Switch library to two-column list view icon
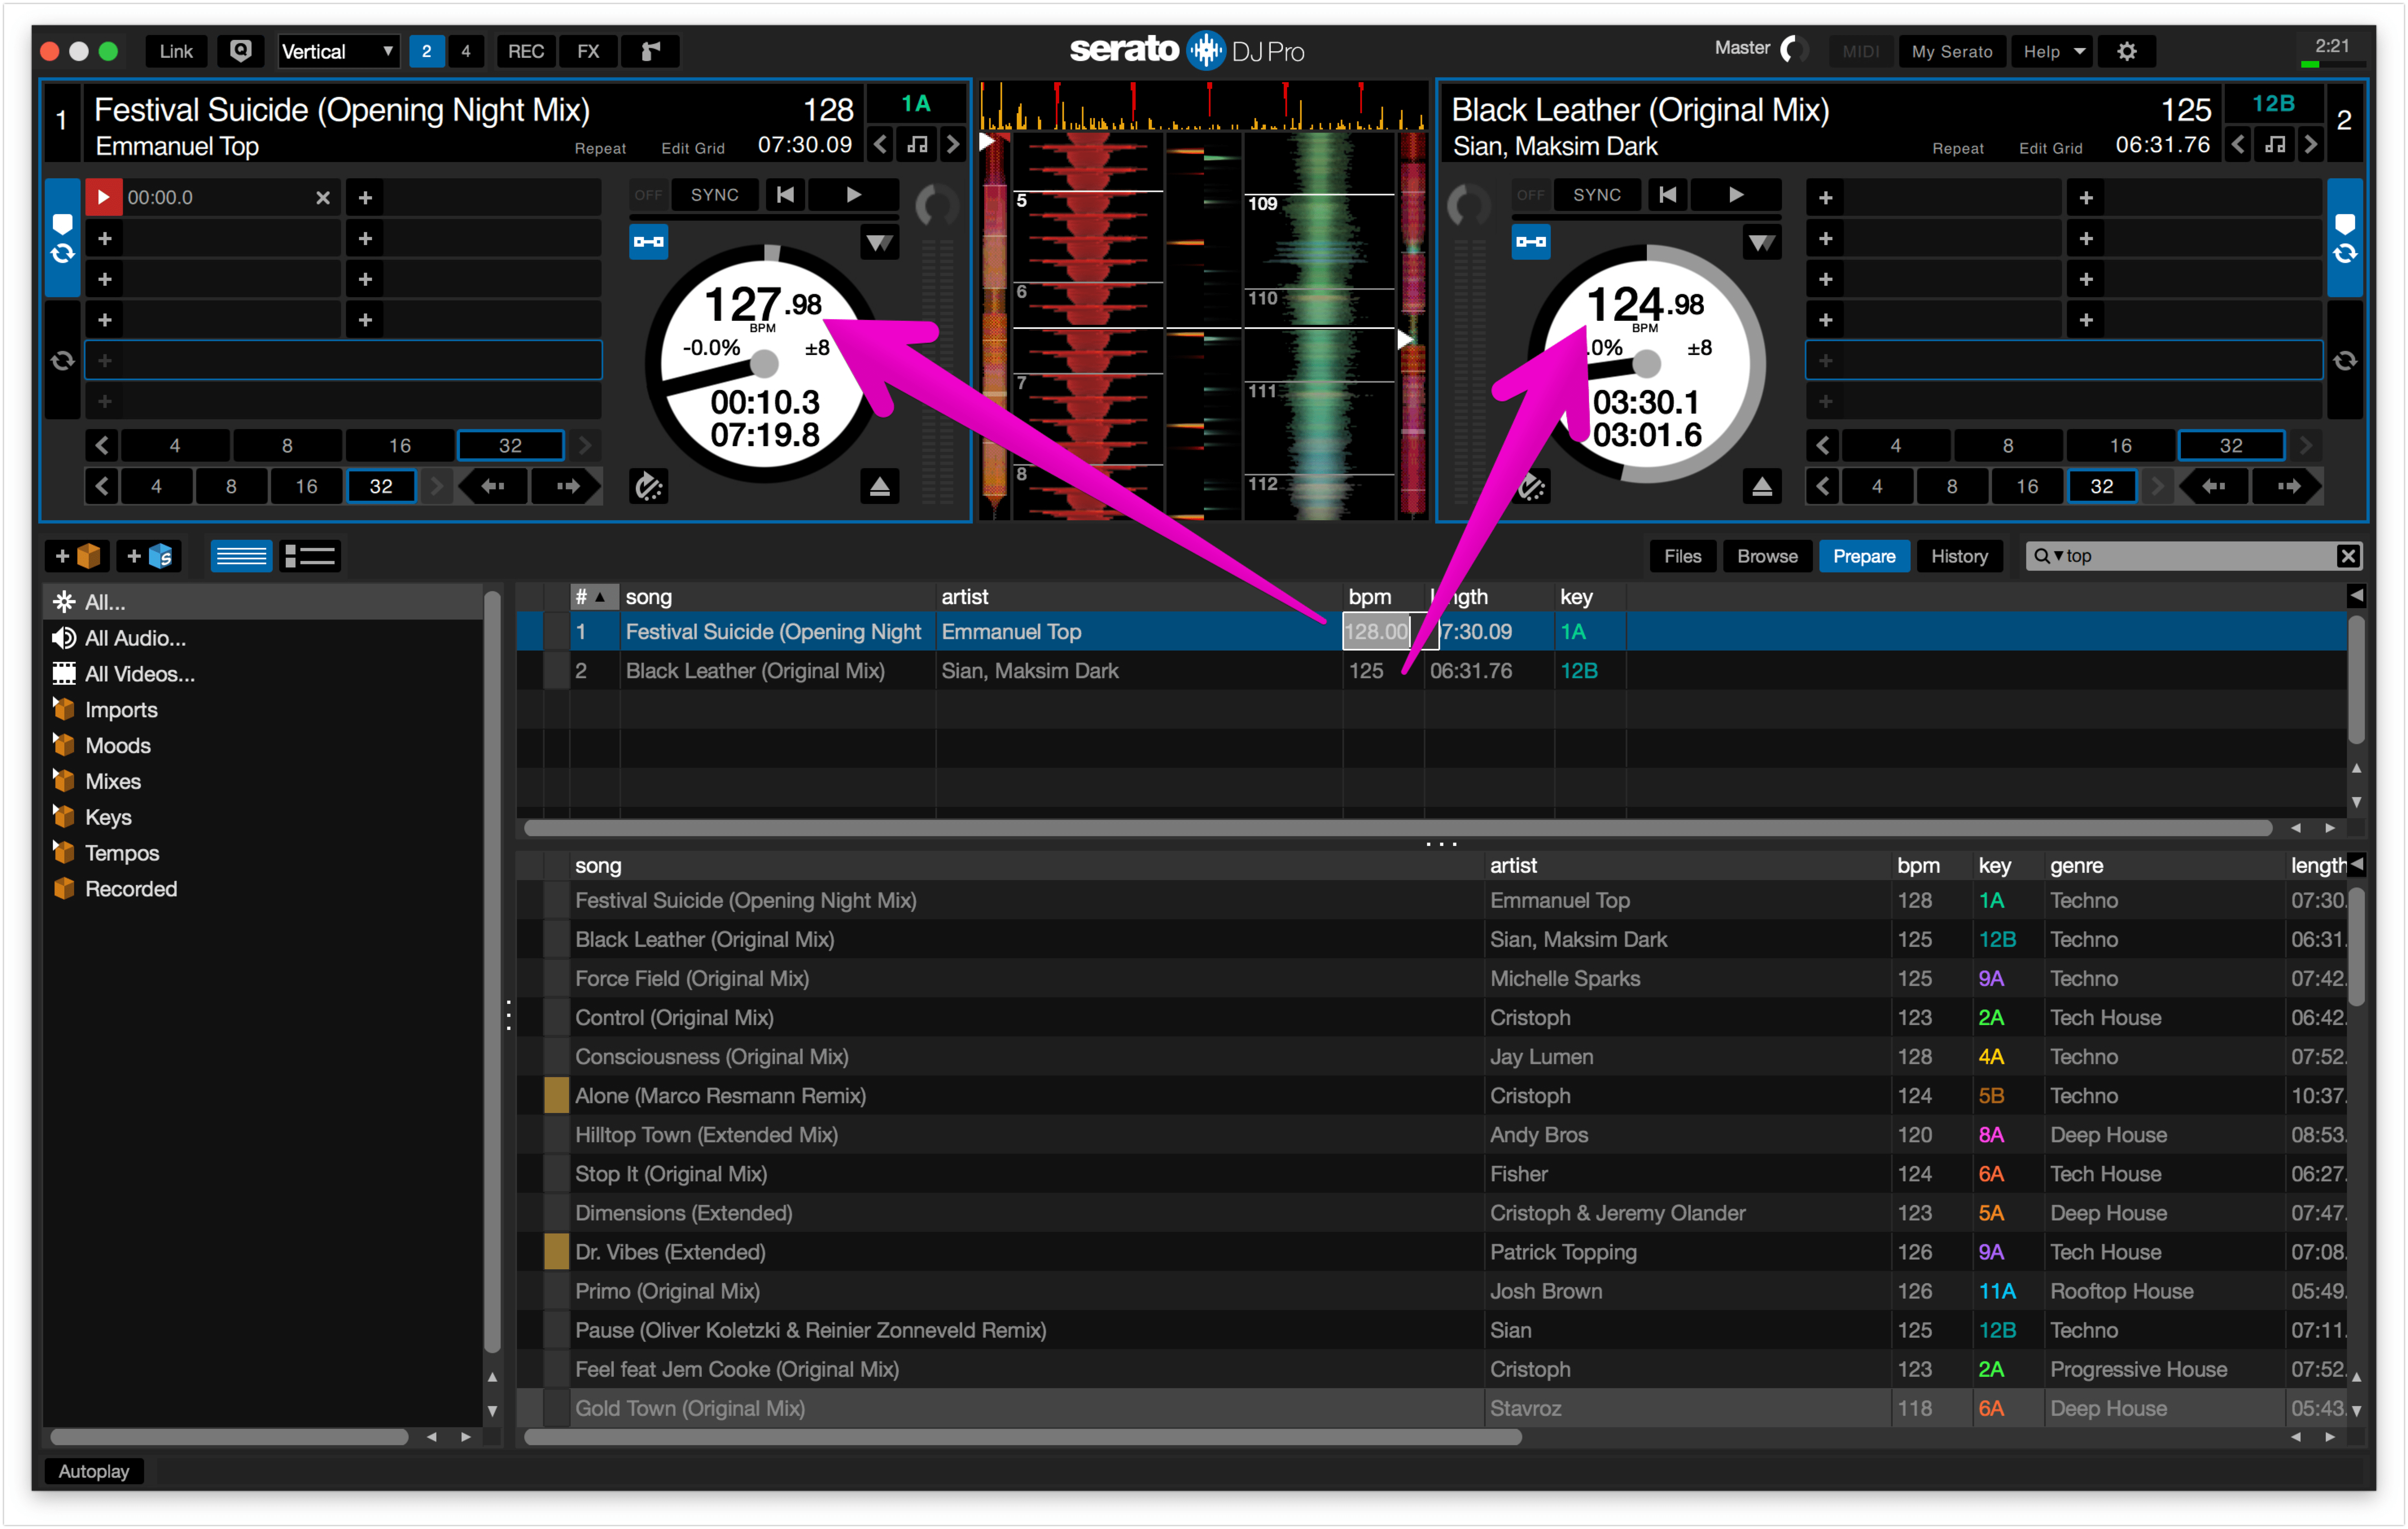This screenshot has width=2408, height=1529. [310, 556]
